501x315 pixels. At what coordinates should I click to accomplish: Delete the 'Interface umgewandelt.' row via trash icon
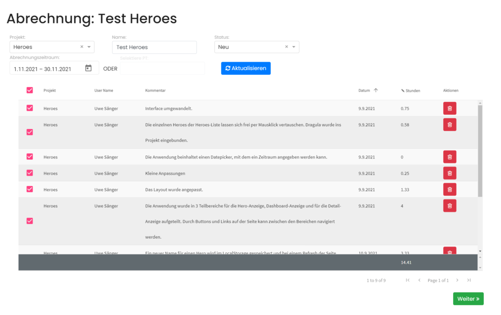point(449,109)
